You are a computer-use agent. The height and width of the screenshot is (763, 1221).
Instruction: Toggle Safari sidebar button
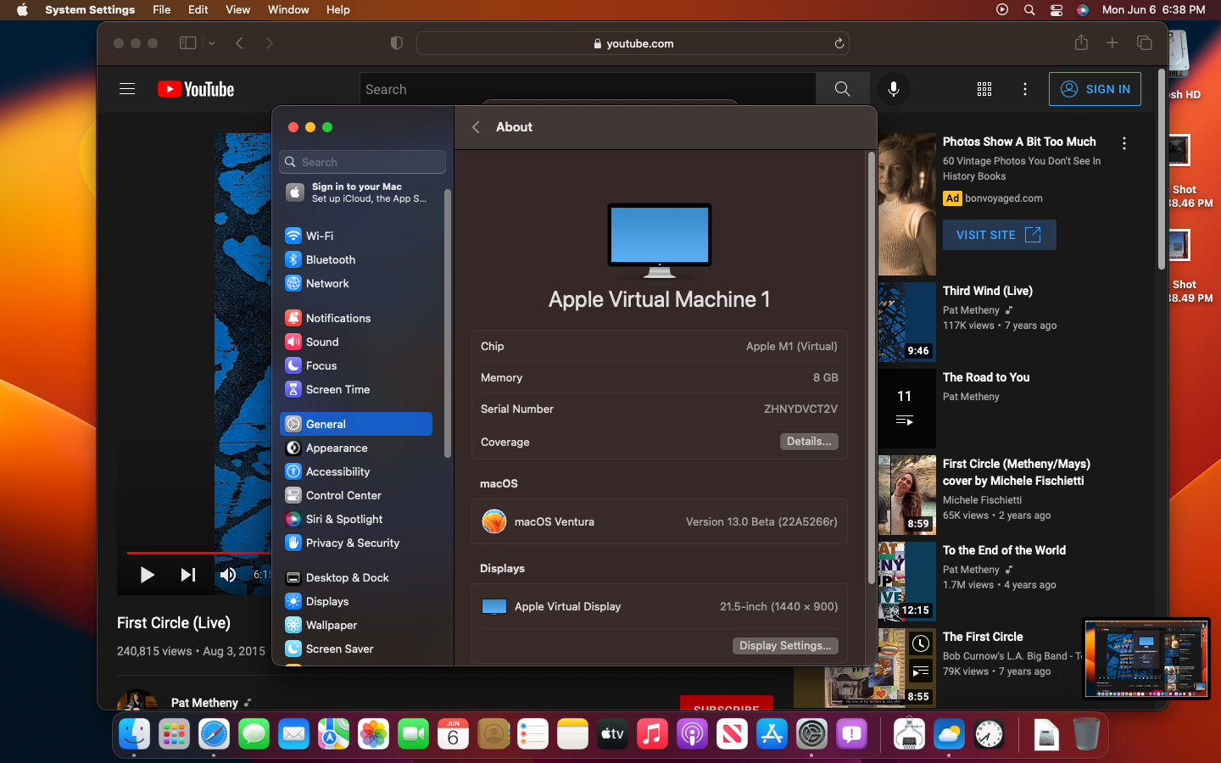pyautogui.click(x=187, y=42)
